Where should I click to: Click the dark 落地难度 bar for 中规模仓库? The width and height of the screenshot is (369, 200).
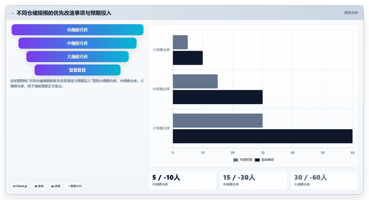pyautogui.click(x=218, y=97)
